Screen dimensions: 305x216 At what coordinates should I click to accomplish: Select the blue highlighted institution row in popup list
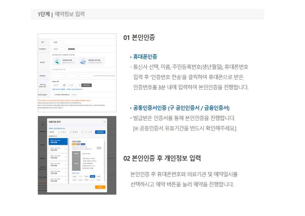click(x=58, y=141)
